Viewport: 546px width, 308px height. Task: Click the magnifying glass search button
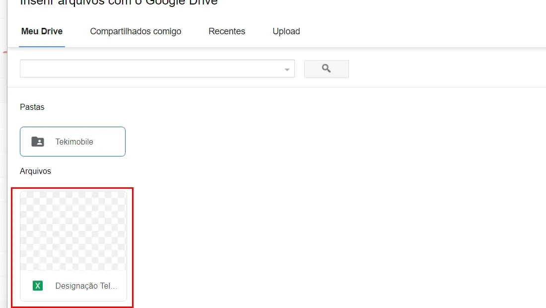[326, 69]
